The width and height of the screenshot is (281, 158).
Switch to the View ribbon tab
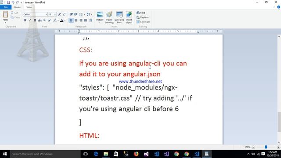point(29,7)
